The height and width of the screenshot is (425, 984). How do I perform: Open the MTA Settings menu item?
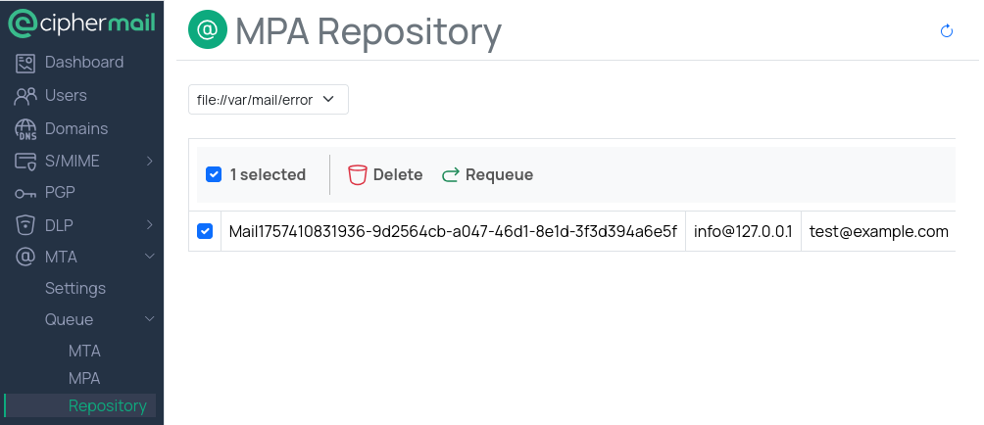pyautogui.click(x=75, y=289)
